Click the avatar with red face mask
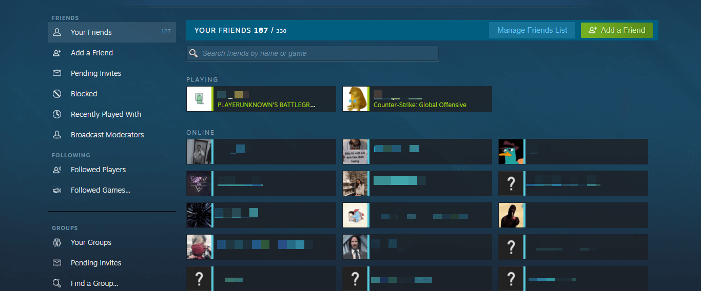The image size is (701, 291). point(199,247)
